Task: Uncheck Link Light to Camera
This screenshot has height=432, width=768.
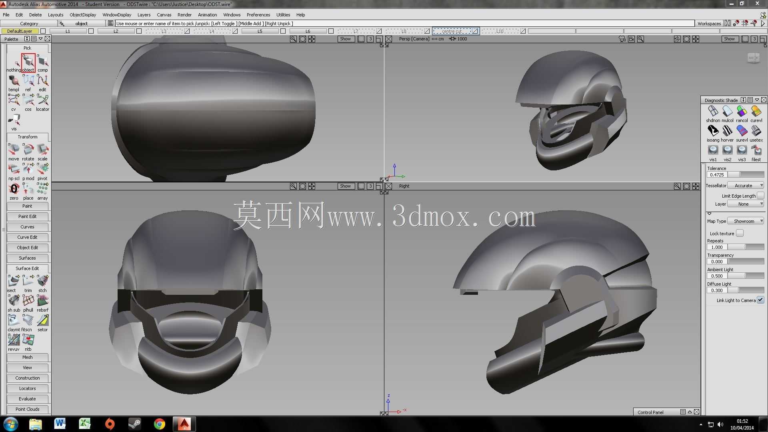Action: click(760, 300)
